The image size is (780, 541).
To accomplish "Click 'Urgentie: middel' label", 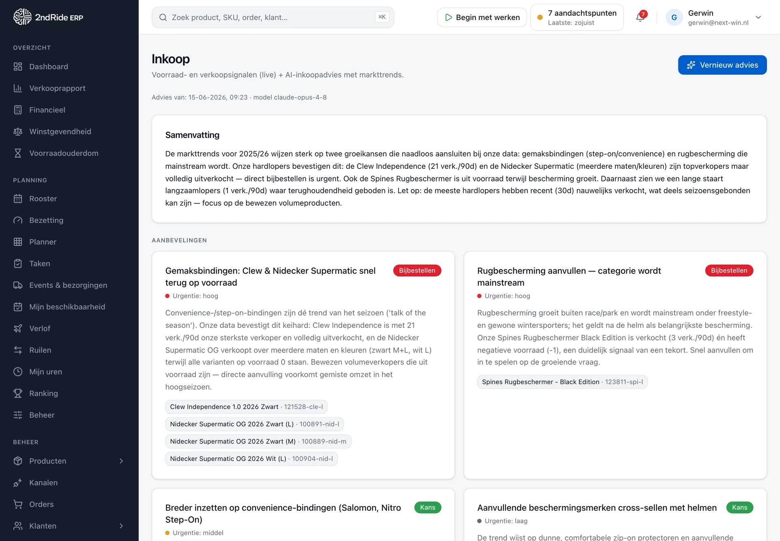I will pyautogui.click(x=198, y=533).
